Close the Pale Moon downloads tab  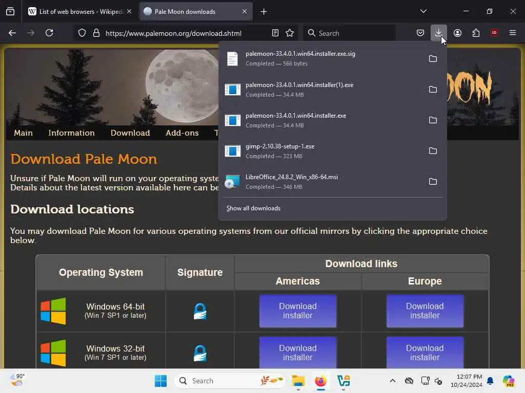[x=245, y=11]
